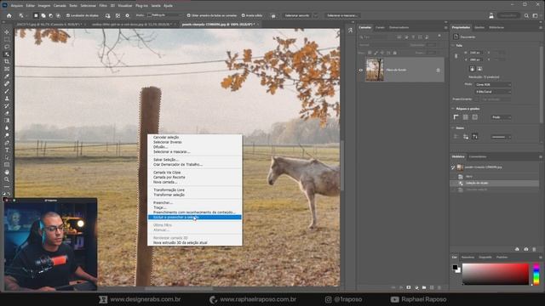Select the Spot Healing Brush tool
This screenshot has height=306, width=545.
click(x=7, y=83)
